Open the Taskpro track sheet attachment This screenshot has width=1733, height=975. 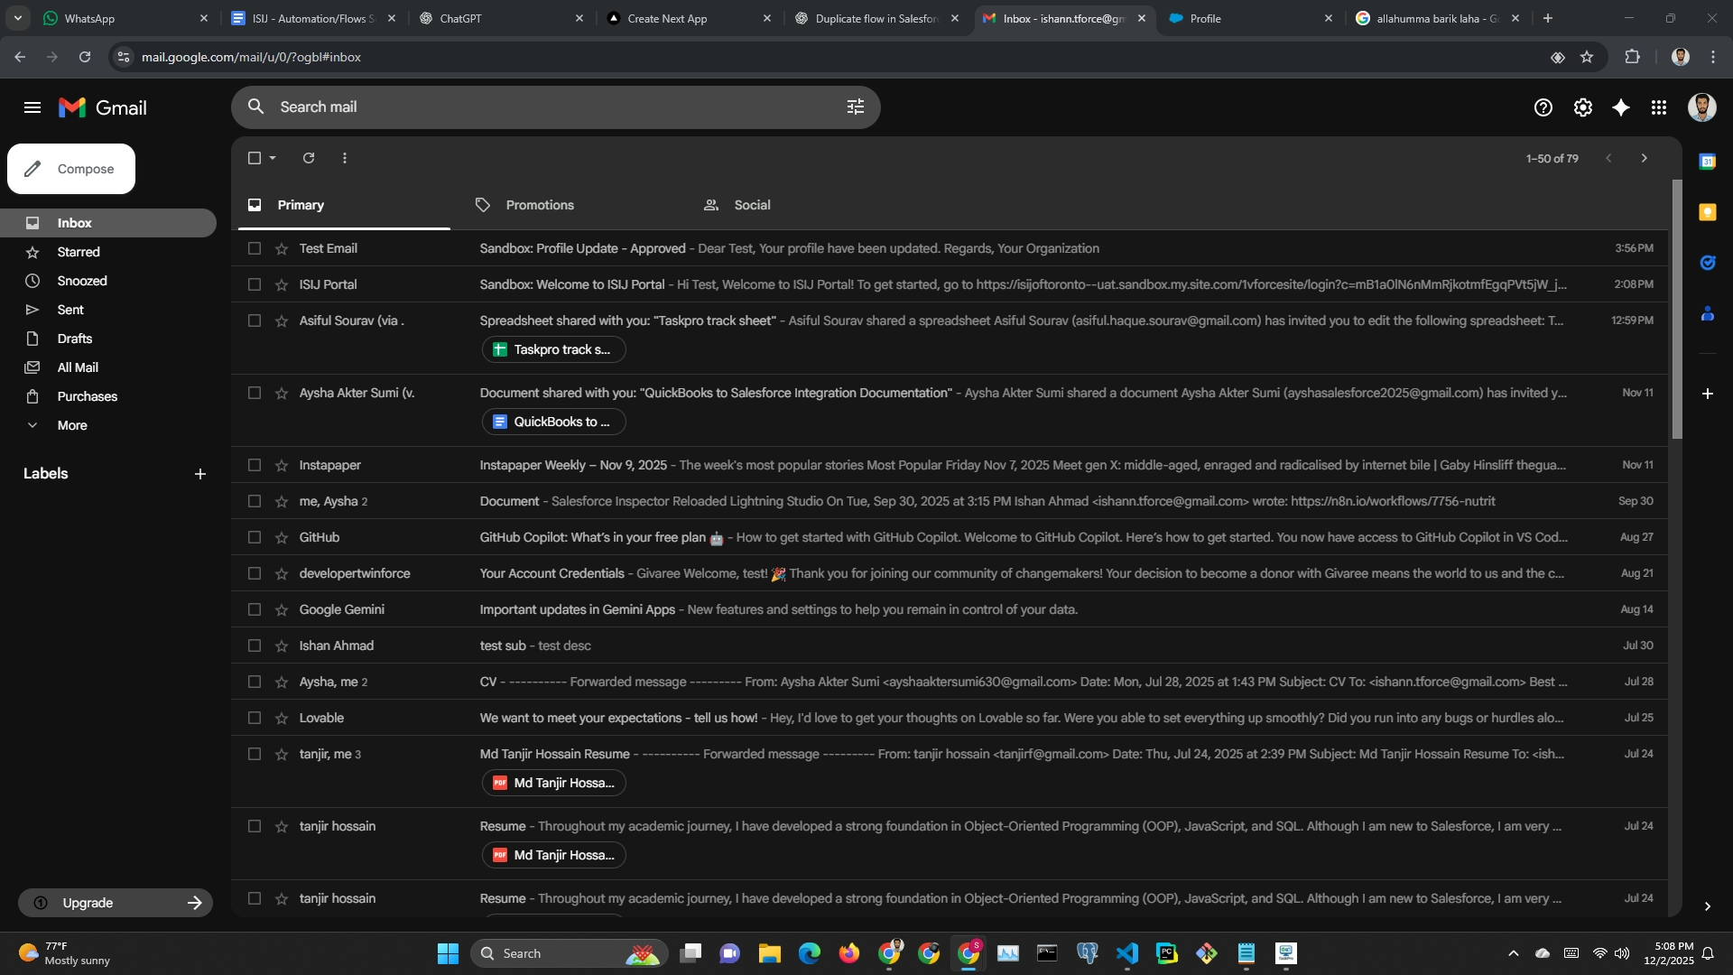click(x=553, y=349)
